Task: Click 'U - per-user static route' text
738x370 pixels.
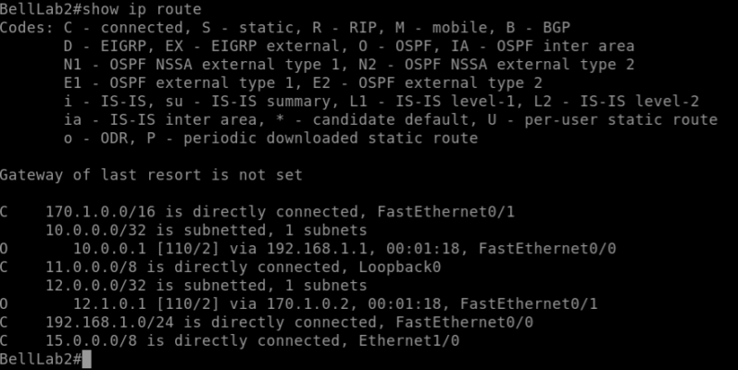Action: (603, 119)
